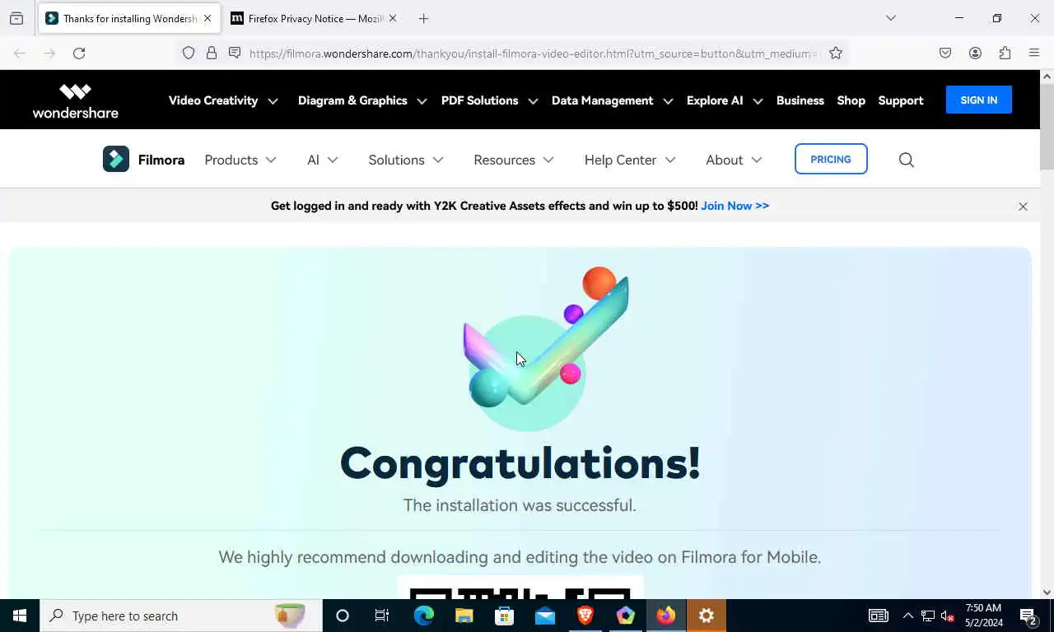
Task: Click the Filmora logo icon
Action: point(116,159)
